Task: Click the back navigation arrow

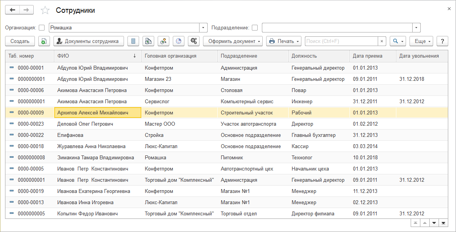Action: [x=12, y=10]
